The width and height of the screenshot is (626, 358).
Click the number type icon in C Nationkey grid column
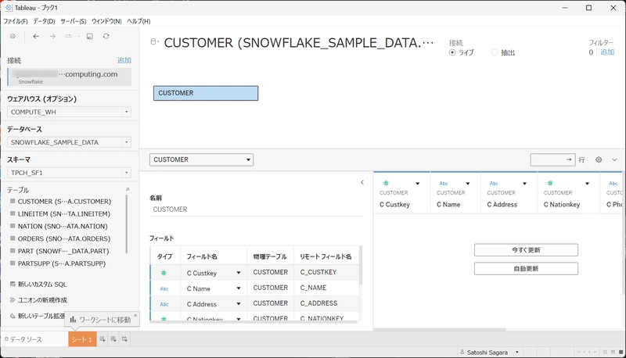click(x=550, y=184)
